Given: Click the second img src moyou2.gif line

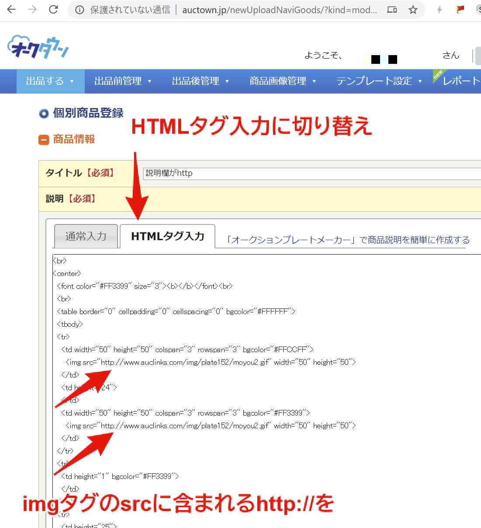Looking at the screenshot, I should pos(211,426).
